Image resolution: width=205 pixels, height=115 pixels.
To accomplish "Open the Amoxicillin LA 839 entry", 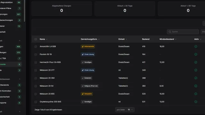I will [x=48, y=46].
